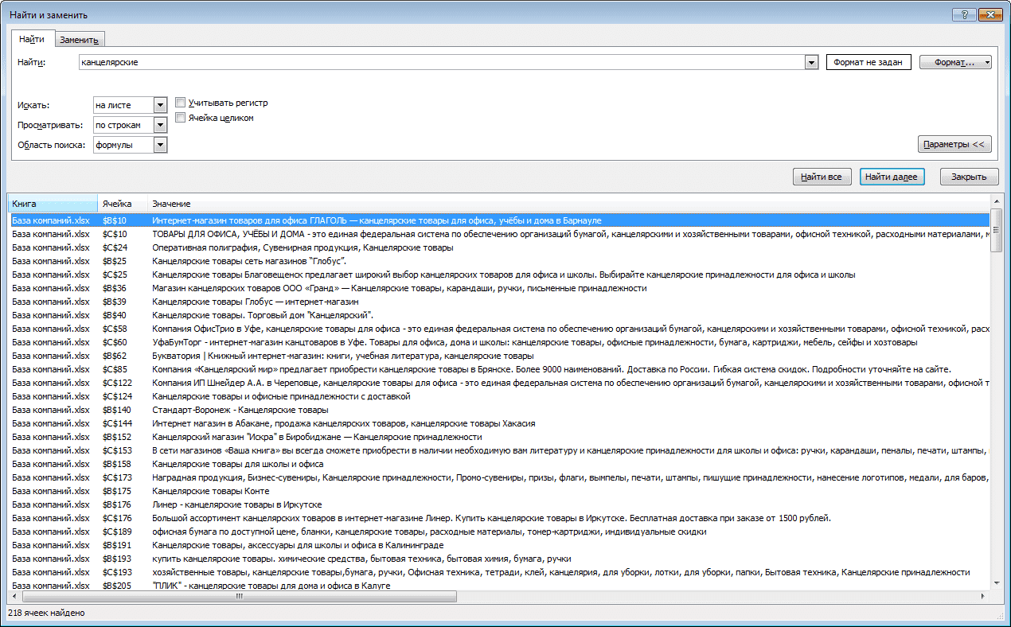Click the Закрыть button

click(969, 177)
